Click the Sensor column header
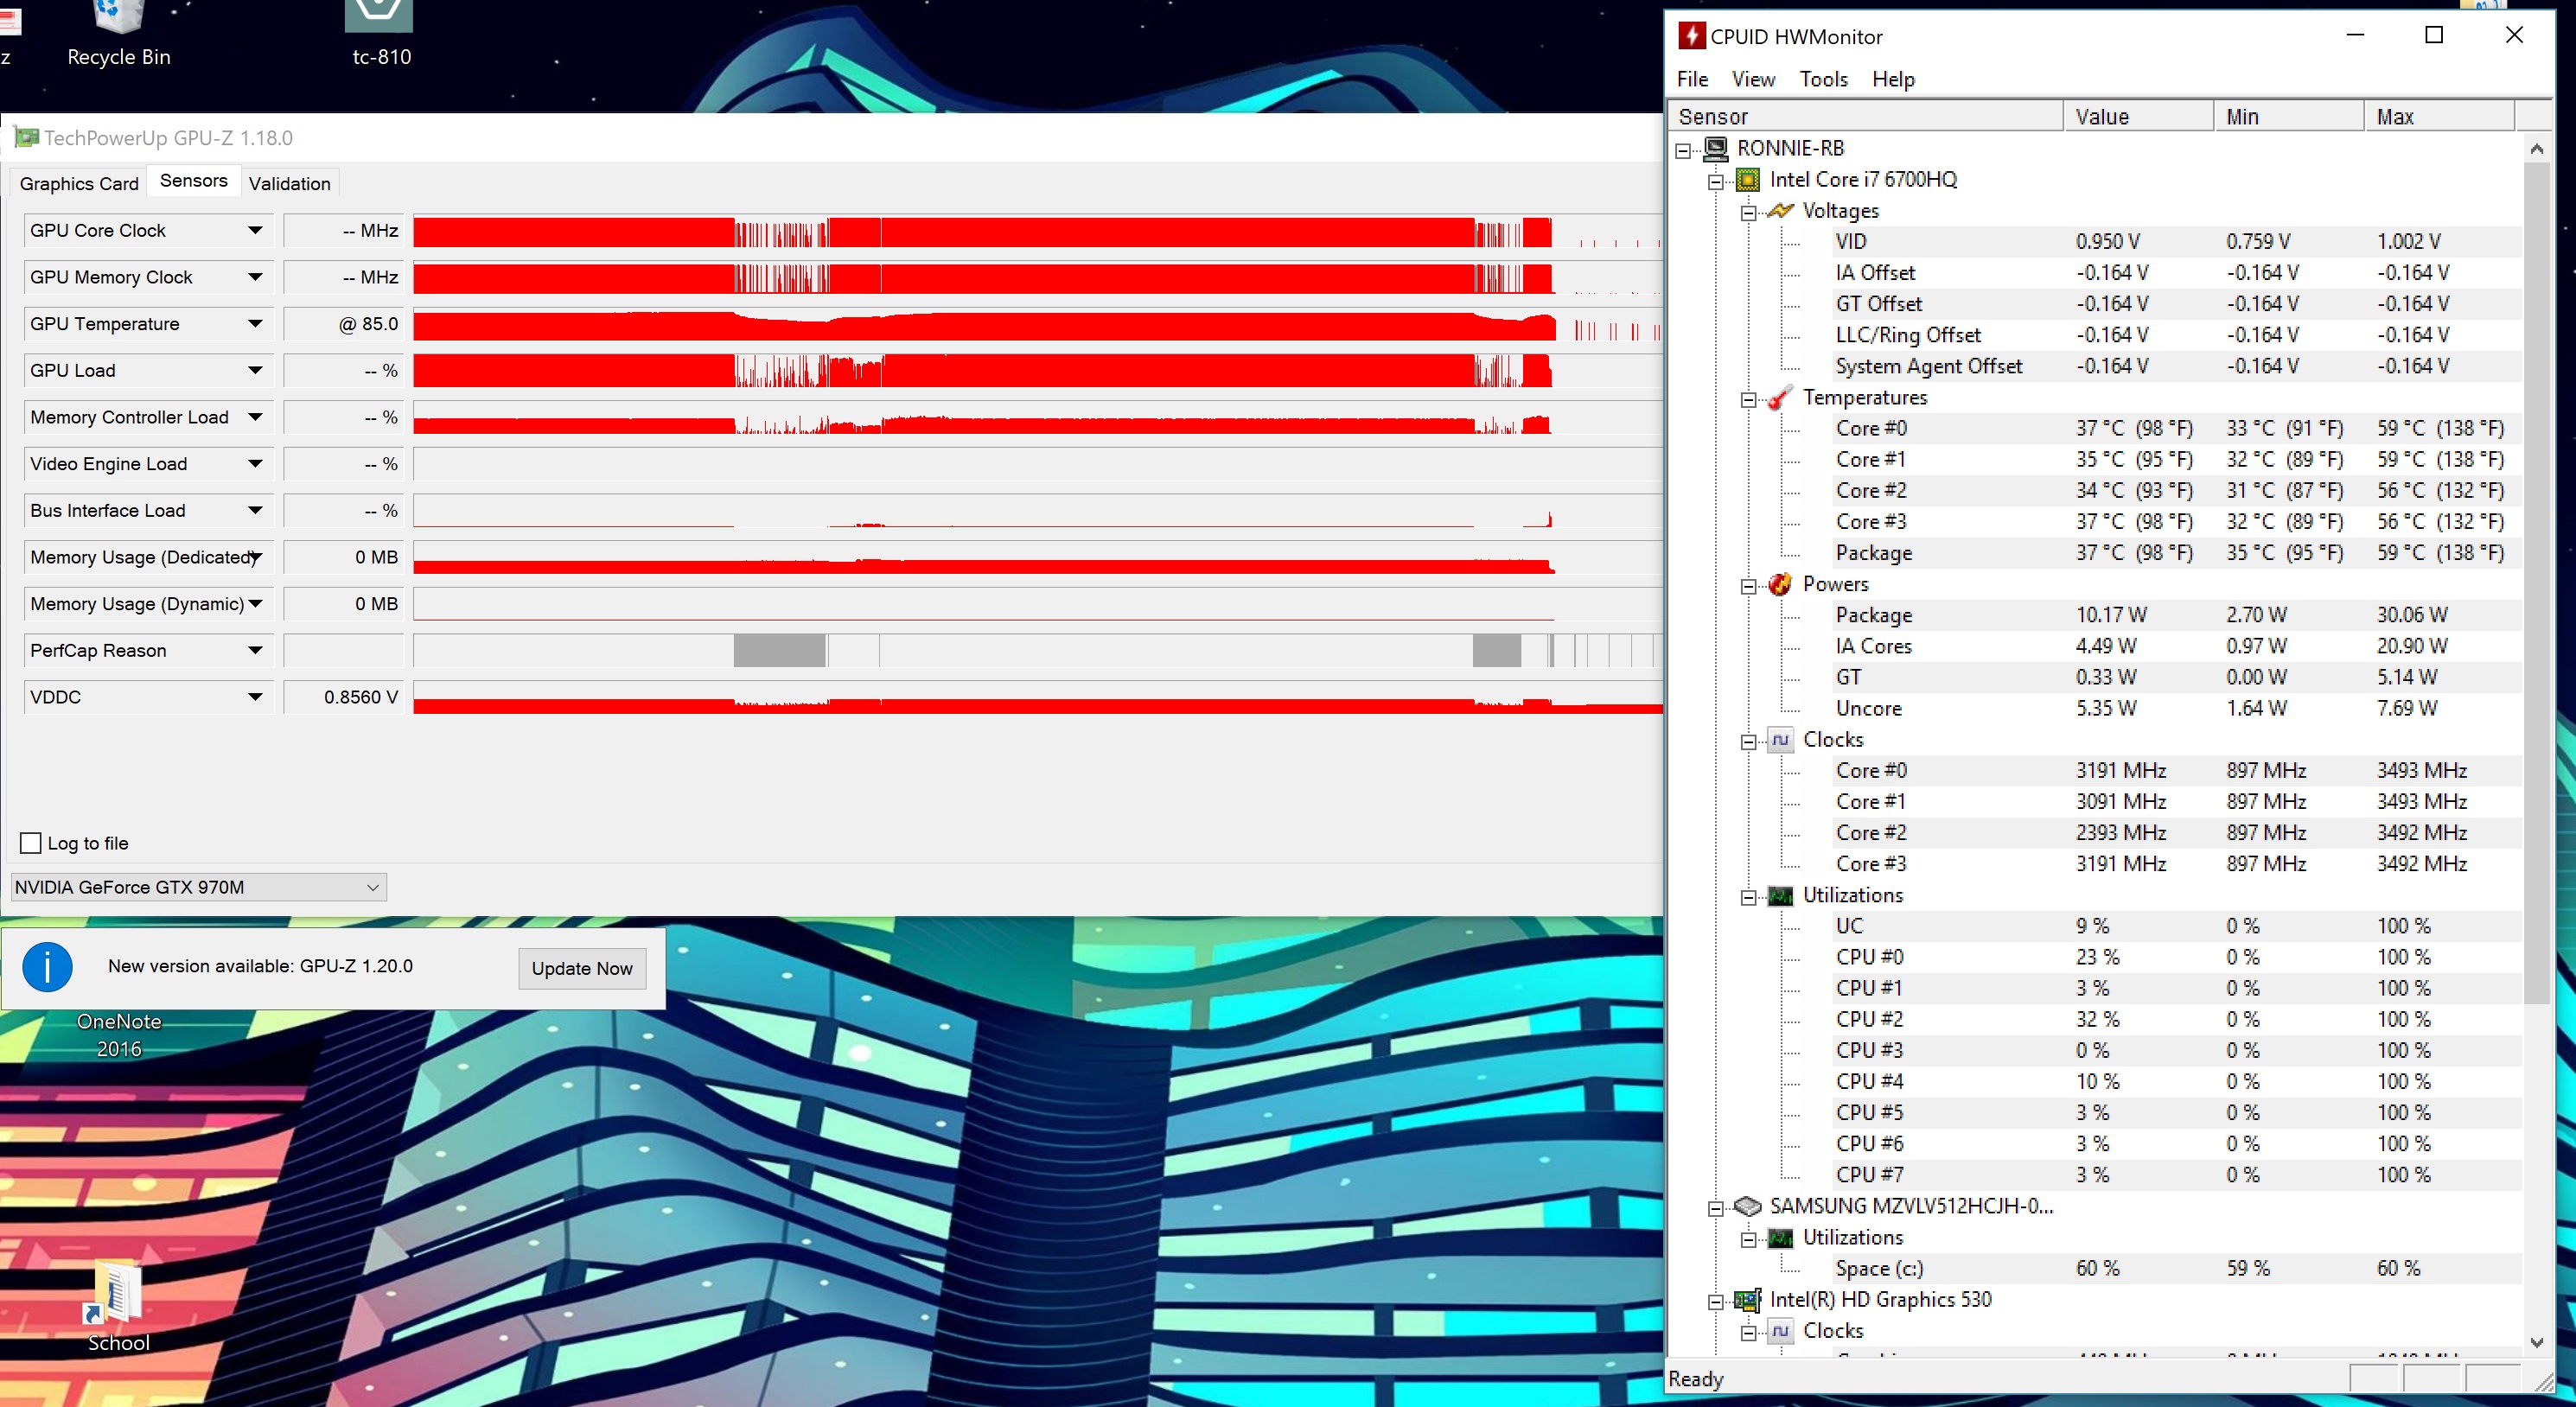Viewport: 2576px width, 1407px height. point(1866,117)
